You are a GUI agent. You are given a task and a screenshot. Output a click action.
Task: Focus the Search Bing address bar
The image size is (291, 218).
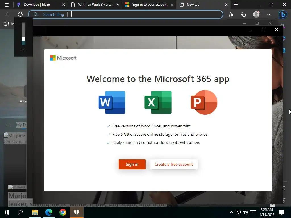coord(125,14)
